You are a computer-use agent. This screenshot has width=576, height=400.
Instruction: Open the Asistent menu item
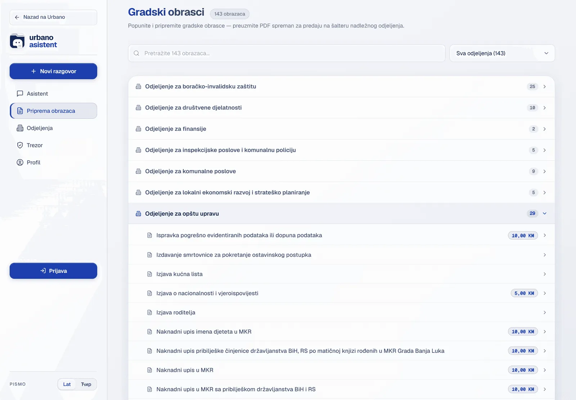[x=53, y=94]
